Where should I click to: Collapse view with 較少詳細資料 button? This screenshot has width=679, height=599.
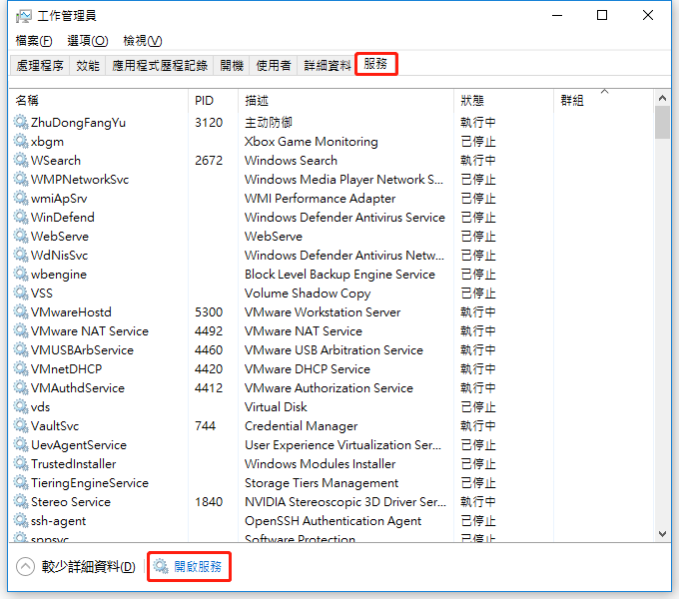[x=75, y=566]
